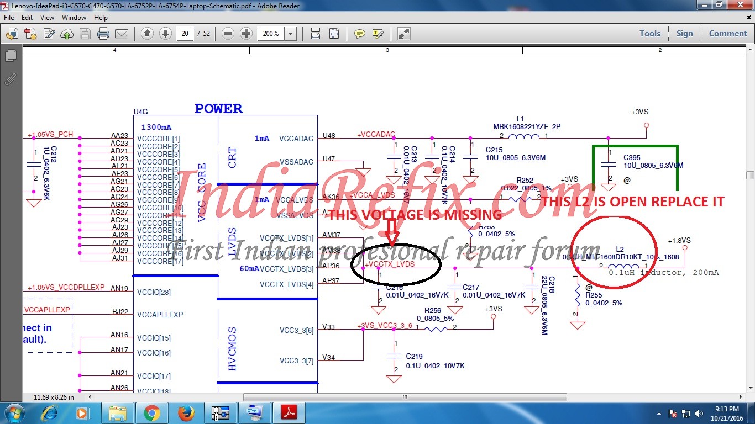The width and height of the screenshot is (755, 424).
Task: Click the envelope email icon
Action: [x=122, y=34]
